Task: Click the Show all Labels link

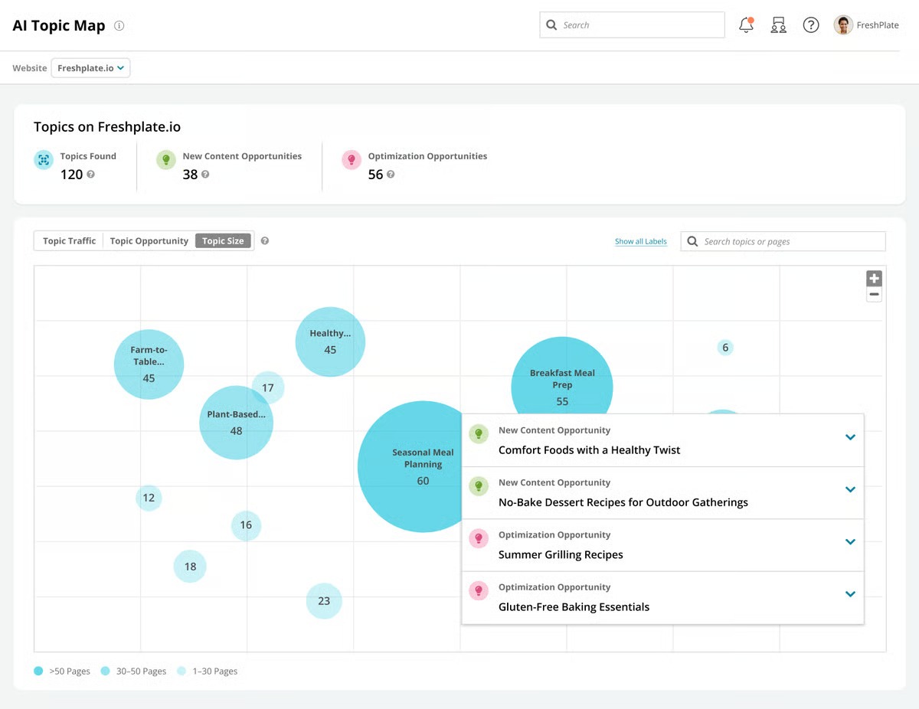Action: [640, 240]
